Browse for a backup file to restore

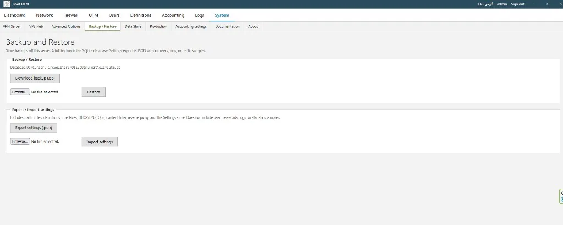point(20,92)
